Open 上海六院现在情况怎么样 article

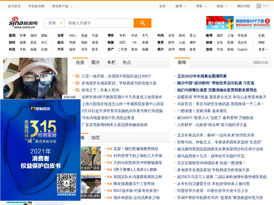pos(123,104)
